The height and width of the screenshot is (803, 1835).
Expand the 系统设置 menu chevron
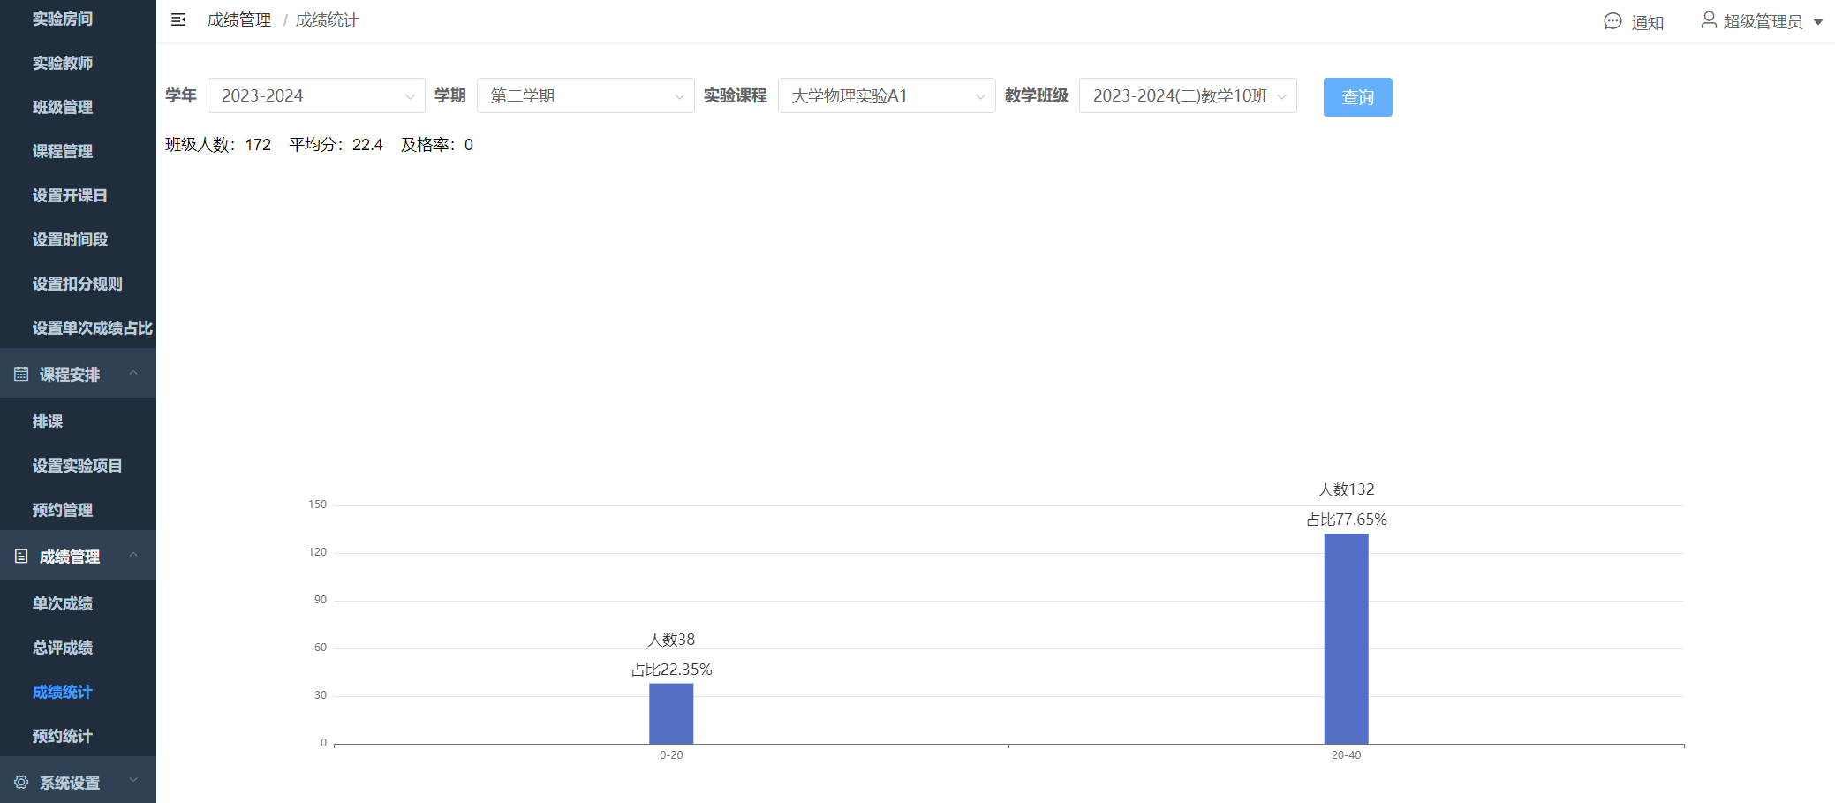pyautogui.click(x=133, y=781)
